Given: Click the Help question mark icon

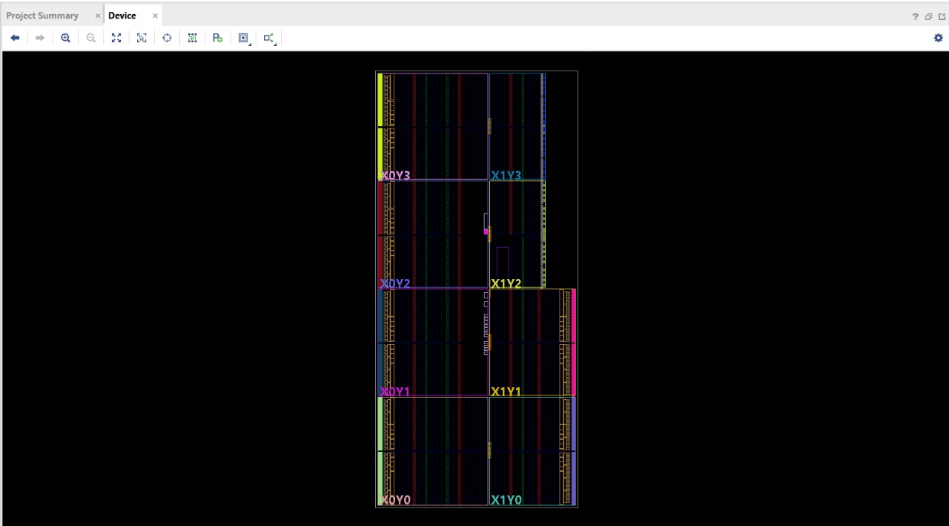Looking at the screenshot, I should click(915, 16).
